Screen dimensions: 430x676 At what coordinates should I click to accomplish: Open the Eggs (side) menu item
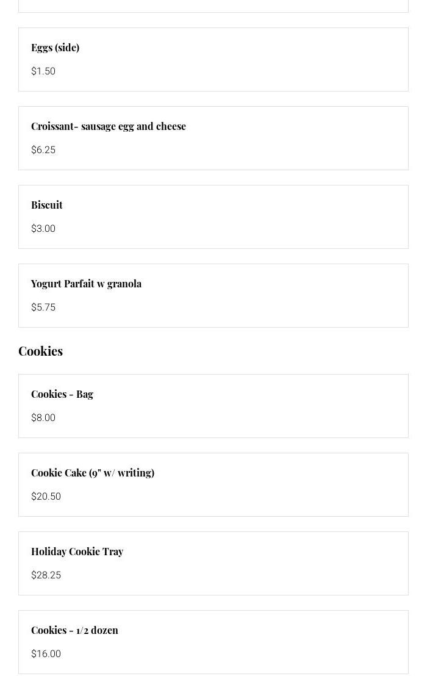tap(56, 48)
